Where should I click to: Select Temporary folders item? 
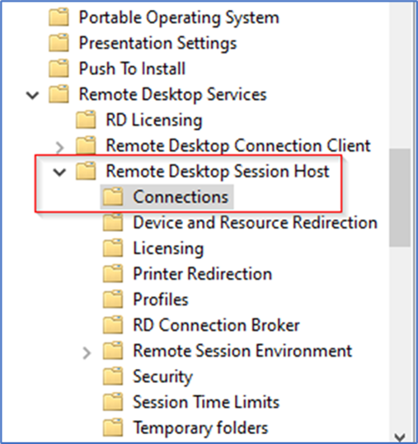[200, 428]
